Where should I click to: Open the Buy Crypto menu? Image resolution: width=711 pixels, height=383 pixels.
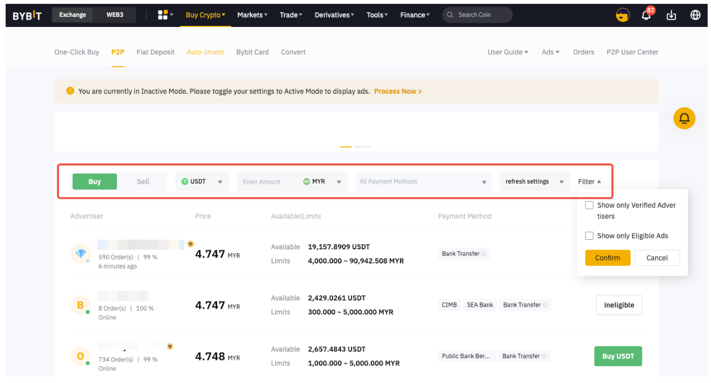(x=205, y=15)
